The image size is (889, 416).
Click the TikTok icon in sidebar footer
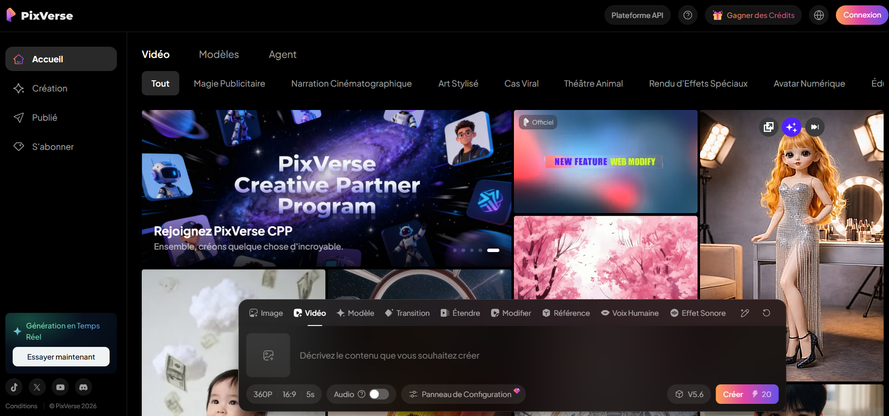(x=14, y=387)
